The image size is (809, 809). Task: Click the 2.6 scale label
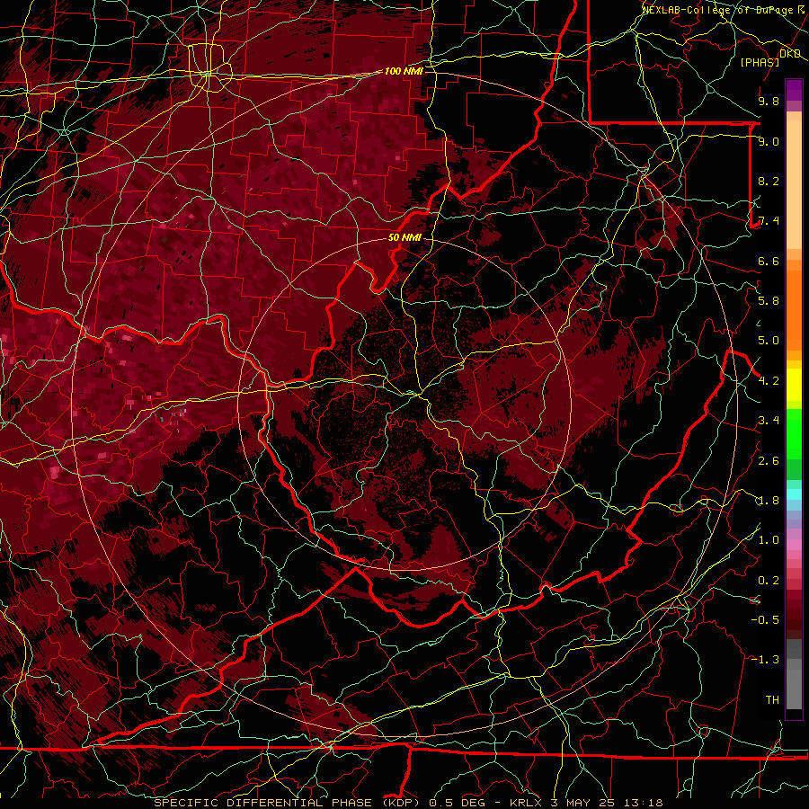769,461
